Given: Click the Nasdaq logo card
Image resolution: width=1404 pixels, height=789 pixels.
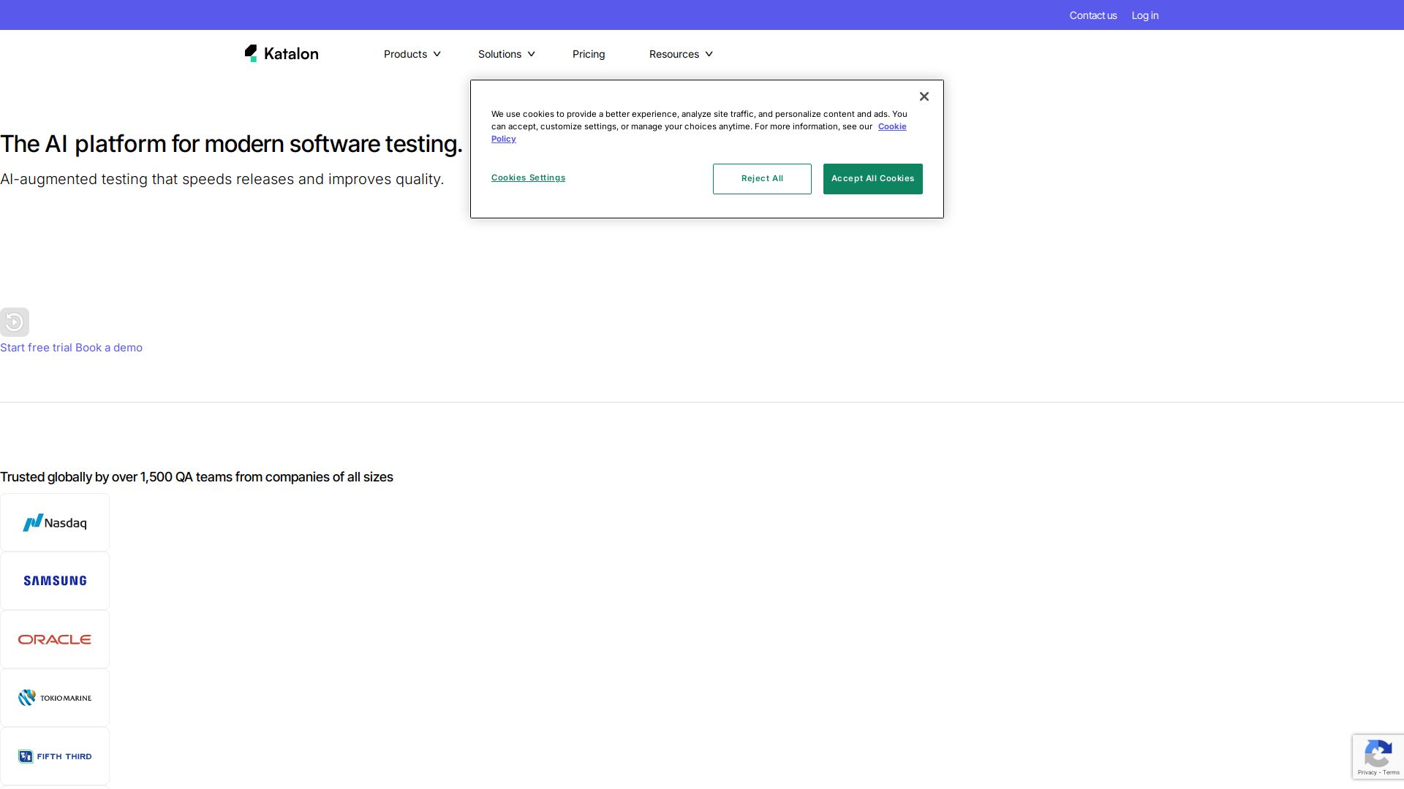Looking at the screenshot, I should (x=55, y=522).
